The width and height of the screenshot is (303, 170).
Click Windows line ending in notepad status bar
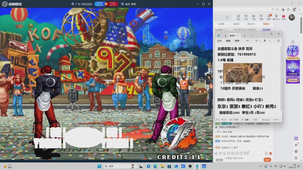[266, 120]
